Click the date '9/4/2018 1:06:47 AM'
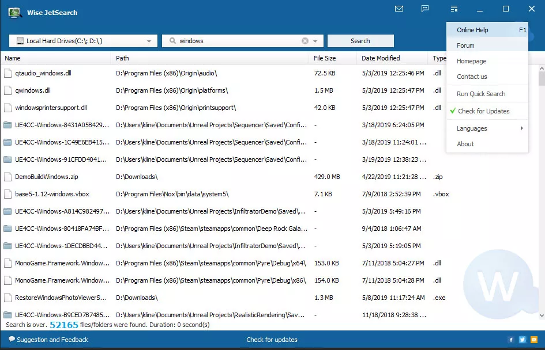Viewport: 545px width, 350px height. (x=392, y=229)
